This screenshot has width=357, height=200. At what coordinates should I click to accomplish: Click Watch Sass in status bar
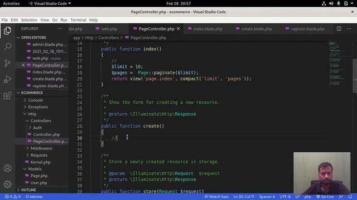pyautogui.click(x=216, y=197)
